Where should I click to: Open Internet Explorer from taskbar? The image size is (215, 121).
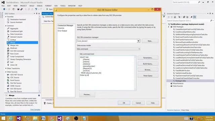[11, 118]
